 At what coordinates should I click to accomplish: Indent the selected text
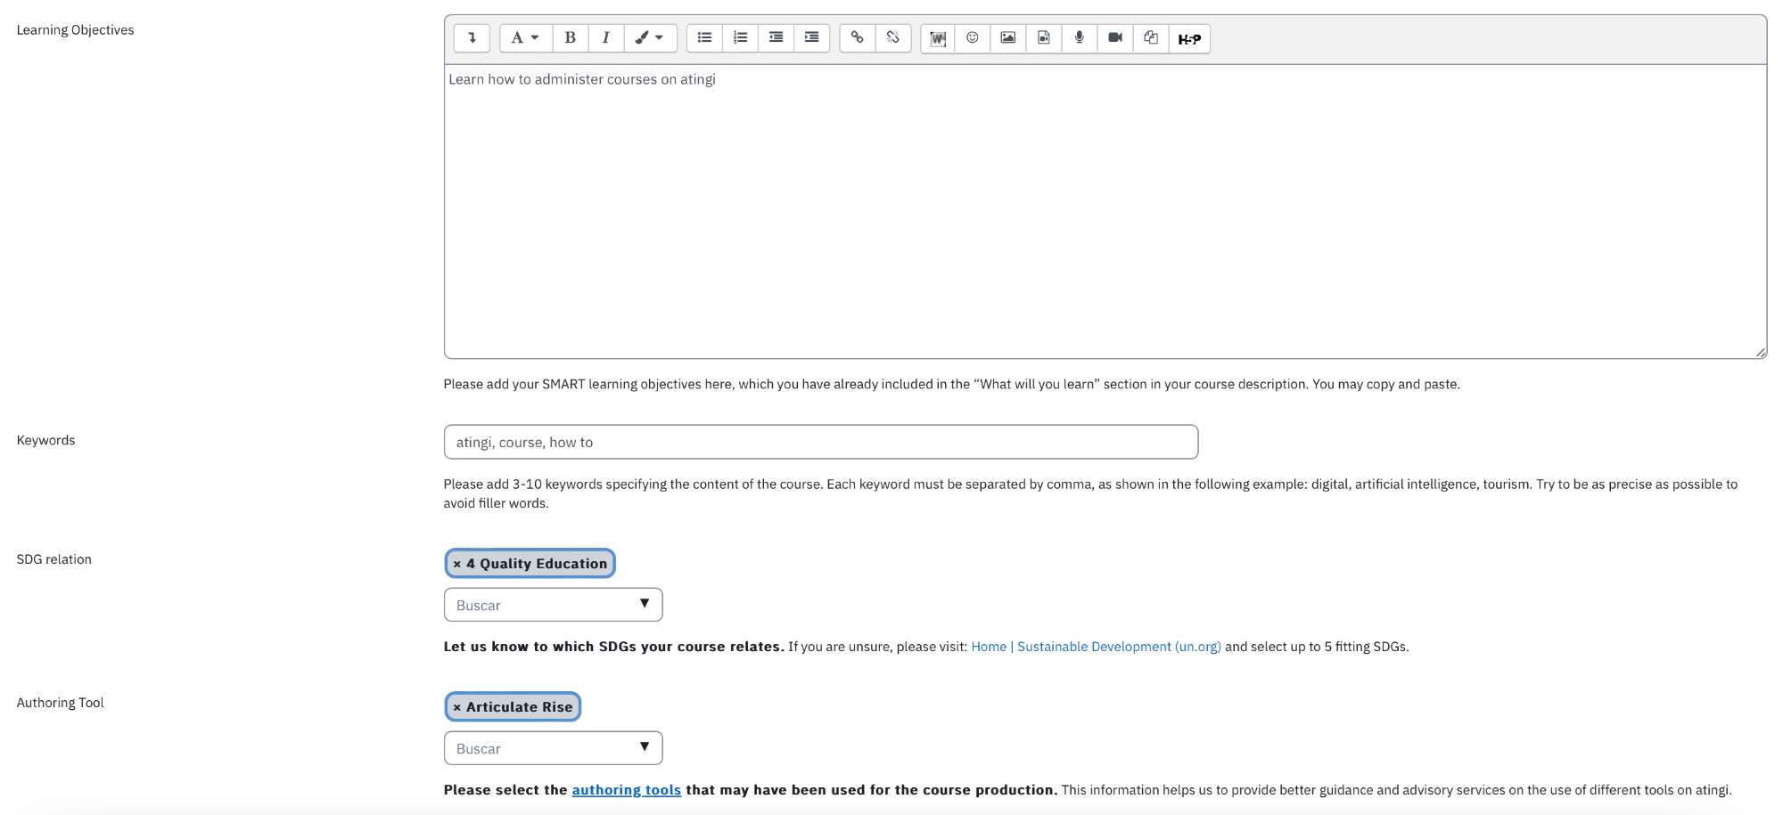(x=811, y=38)
